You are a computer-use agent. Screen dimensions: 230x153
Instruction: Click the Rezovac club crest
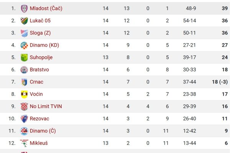coord(24,119)
